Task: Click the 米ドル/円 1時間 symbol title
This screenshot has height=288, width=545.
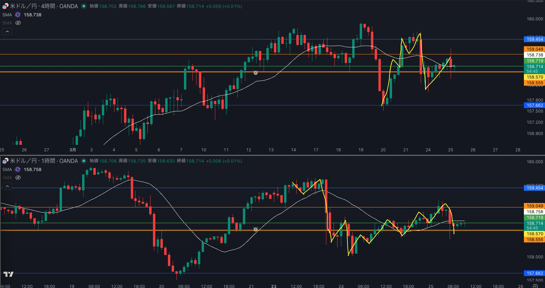Action: tap(44, 161)
